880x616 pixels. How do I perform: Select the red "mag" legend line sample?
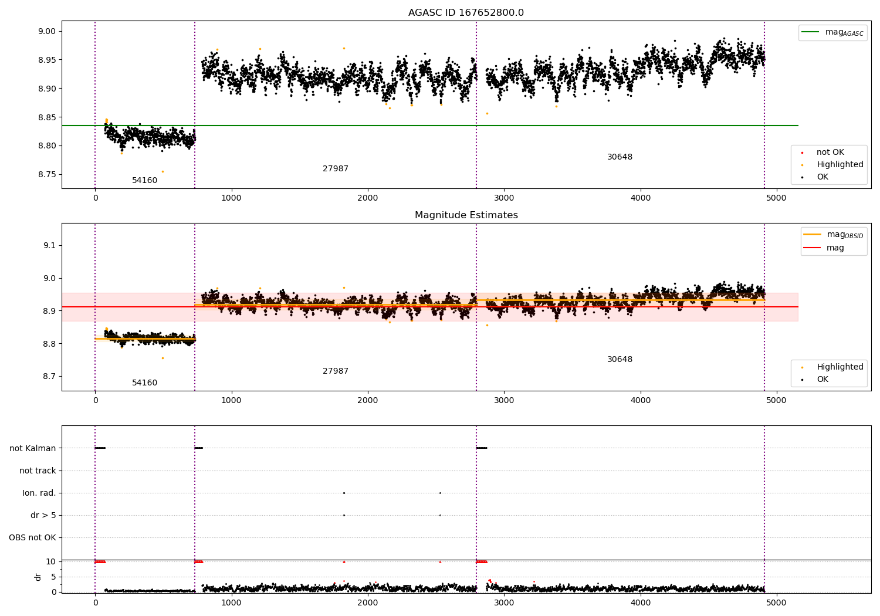tap(813, 248)
